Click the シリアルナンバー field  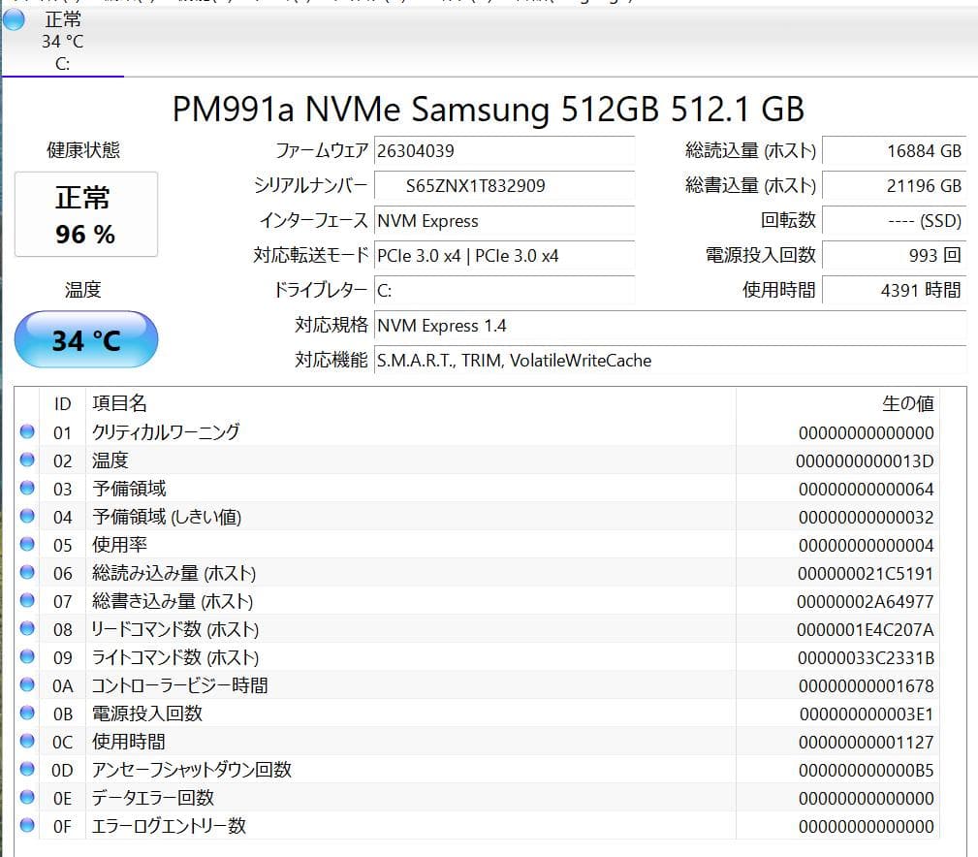(x=504, y=186)
